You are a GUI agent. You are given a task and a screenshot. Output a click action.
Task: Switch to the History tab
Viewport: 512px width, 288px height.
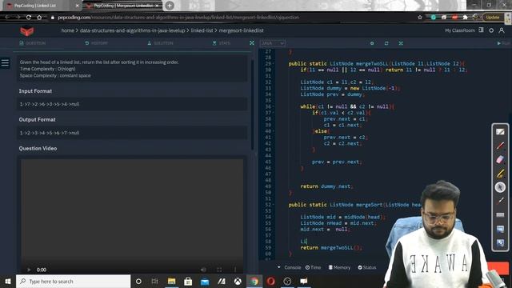[x=96, y=43]
